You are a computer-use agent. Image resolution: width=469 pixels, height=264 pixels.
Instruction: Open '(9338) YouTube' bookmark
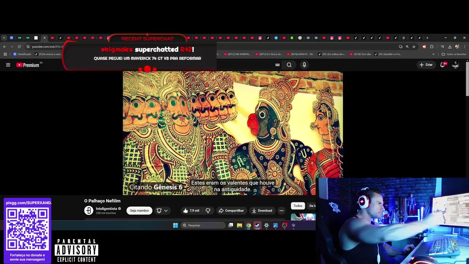(360, 54)
